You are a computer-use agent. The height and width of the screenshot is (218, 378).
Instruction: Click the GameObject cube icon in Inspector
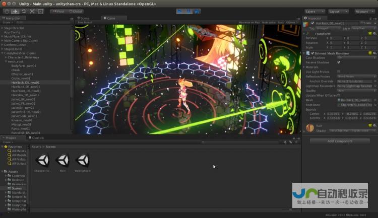click(x=306, y=24)
